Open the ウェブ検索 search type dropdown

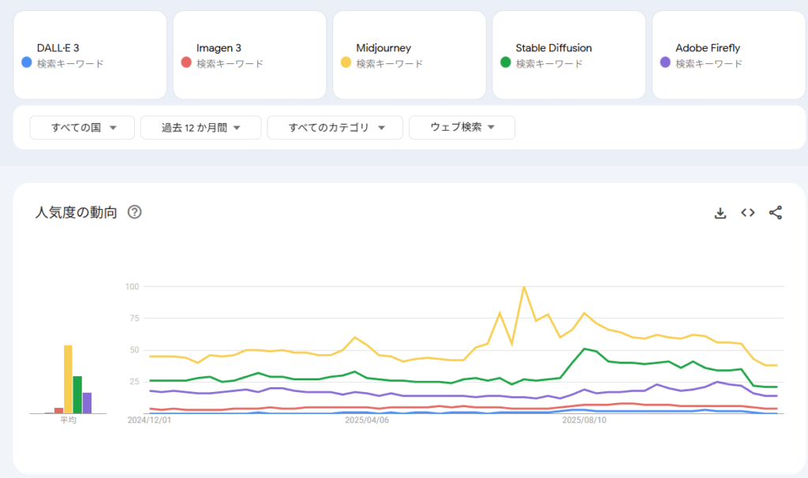click(x=462, y=128)
